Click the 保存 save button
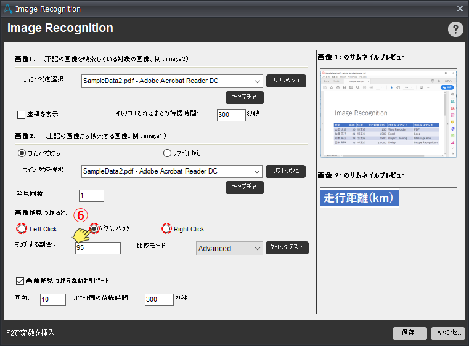 click(x=409, y=333)
